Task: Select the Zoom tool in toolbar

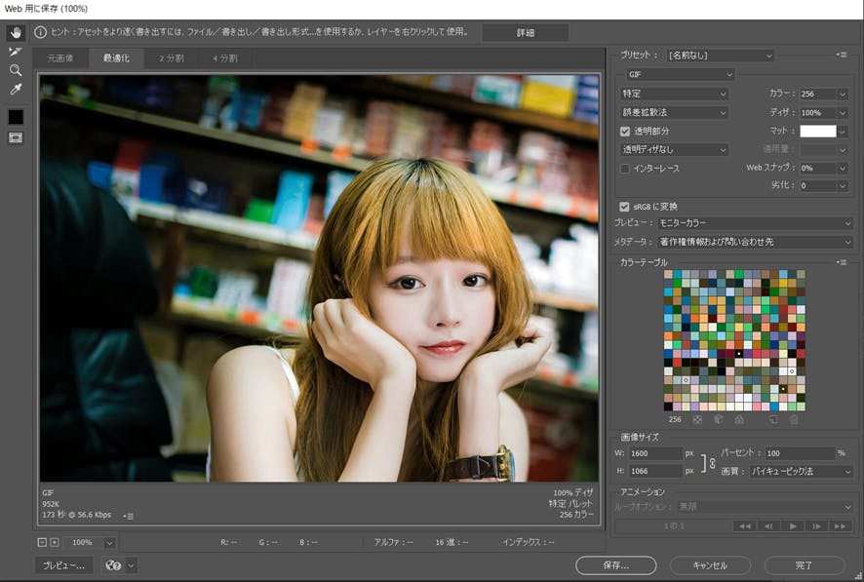Action: (16, 70)
